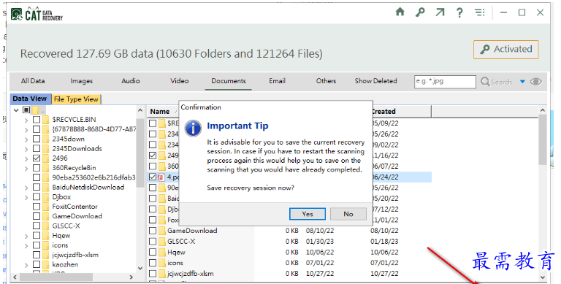Screen dimensions: 561x284
Task: Select the FoxitContentor folder in tree
Action: coord(75,207)
